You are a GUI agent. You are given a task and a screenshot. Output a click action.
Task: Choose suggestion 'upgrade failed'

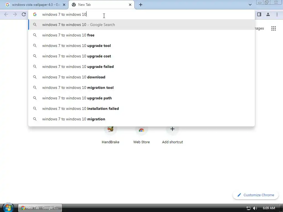click(x=141, y=67)
